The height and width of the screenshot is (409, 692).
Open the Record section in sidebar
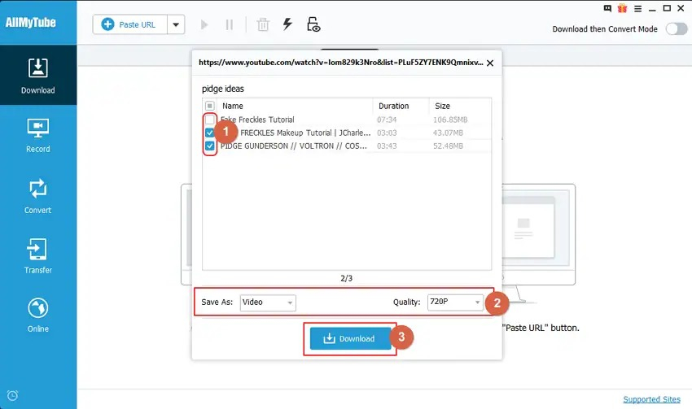[x=38, y=136]
